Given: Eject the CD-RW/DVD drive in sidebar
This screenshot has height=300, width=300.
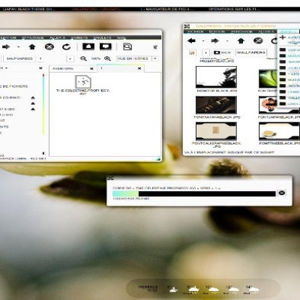Looking at the screenshot, I should click(x=33, y=97).
